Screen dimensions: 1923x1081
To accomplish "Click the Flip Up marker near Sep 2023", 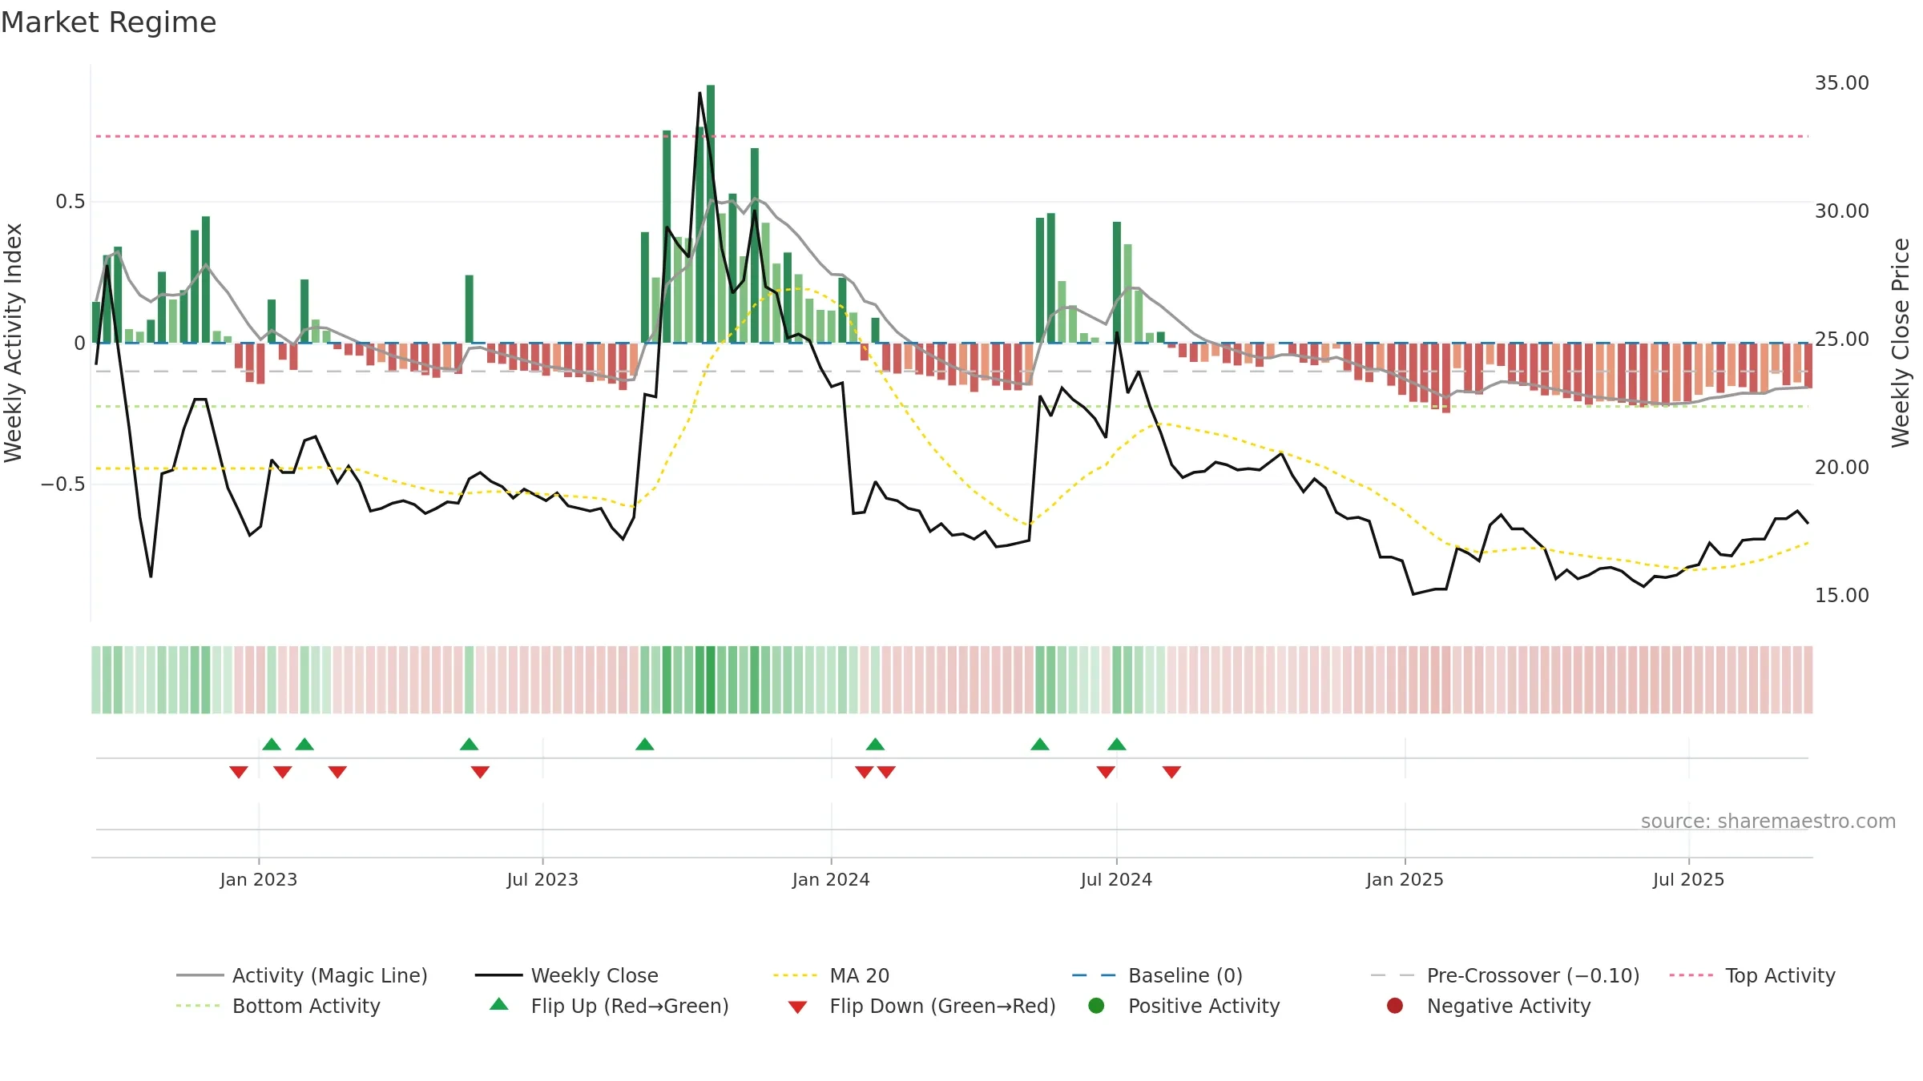I will pyautogui.click(x=645, y=744).
